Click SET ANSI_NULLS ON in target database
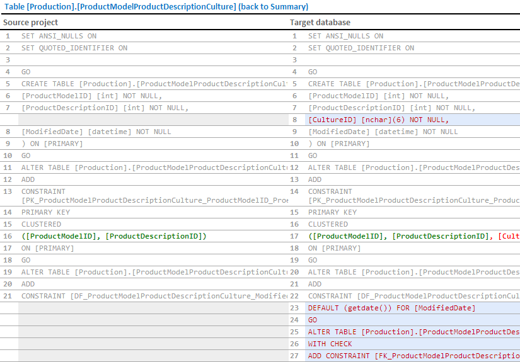The image size is (520, 362). click(x=345, y=36)
